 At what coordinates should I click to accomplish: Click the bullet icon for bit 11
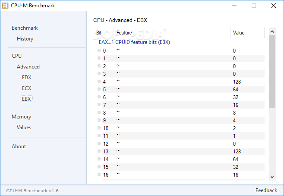99,136
